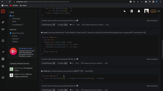This screenshot has width=163, height=91.
Task: Toggle dark mode moon icon
Action: pos(125,11)
